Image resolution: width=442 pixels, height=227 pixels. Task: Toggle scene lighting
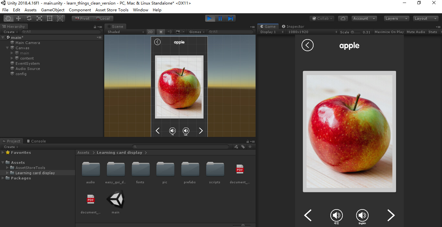pos(160,32)
